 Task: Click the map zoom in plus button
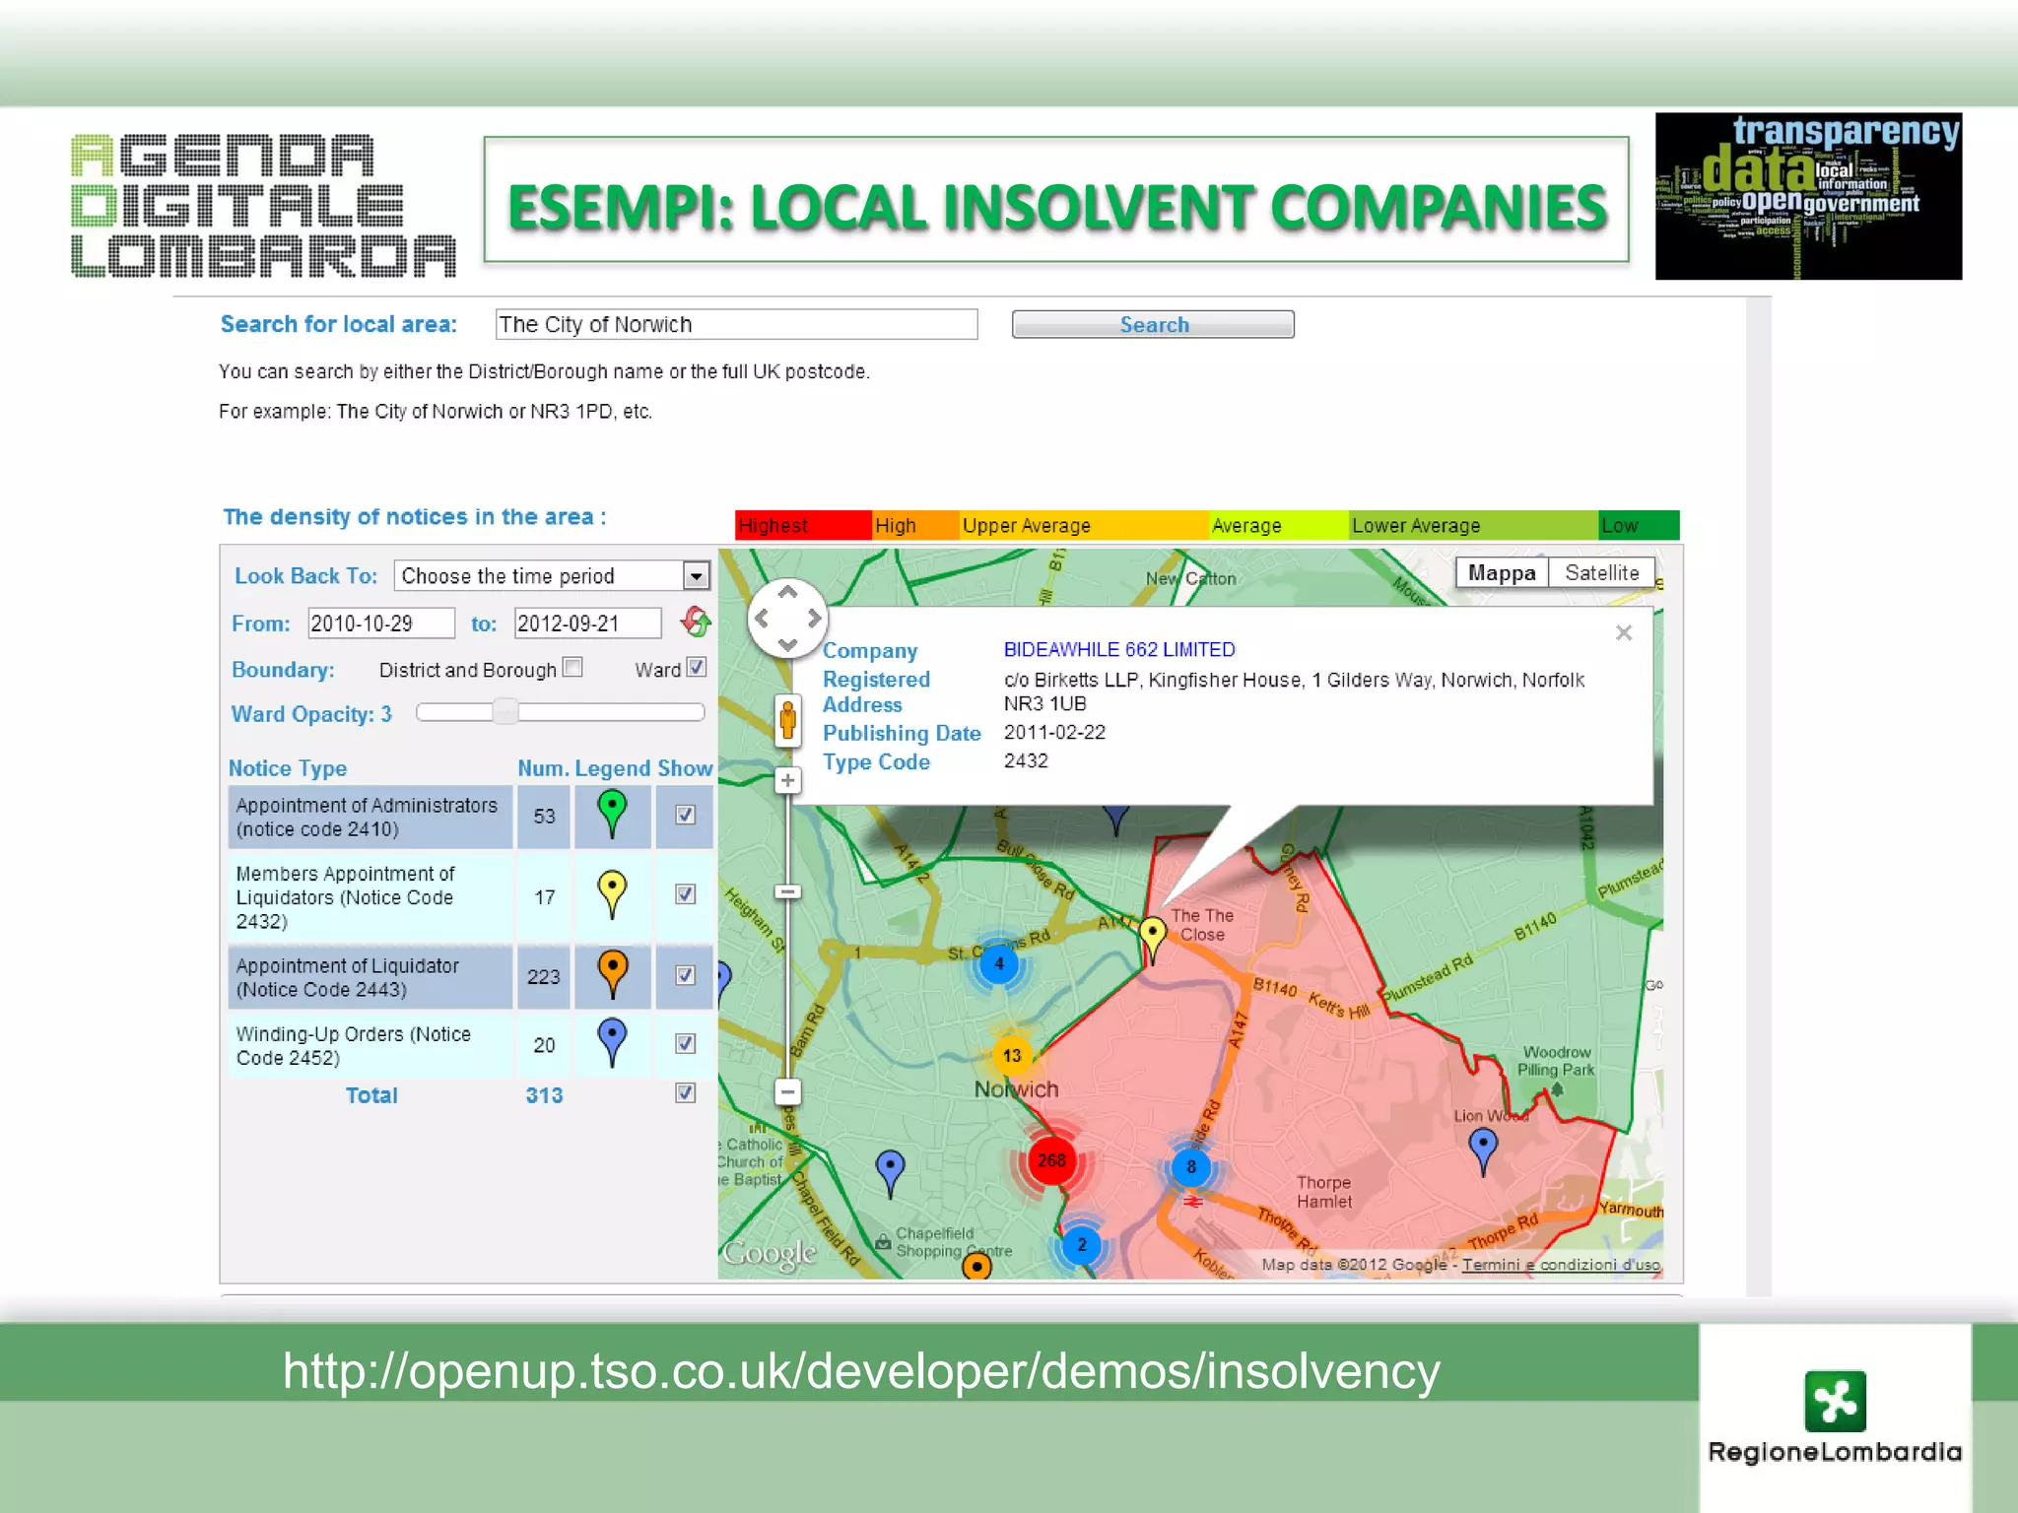(x=787, y=781)
